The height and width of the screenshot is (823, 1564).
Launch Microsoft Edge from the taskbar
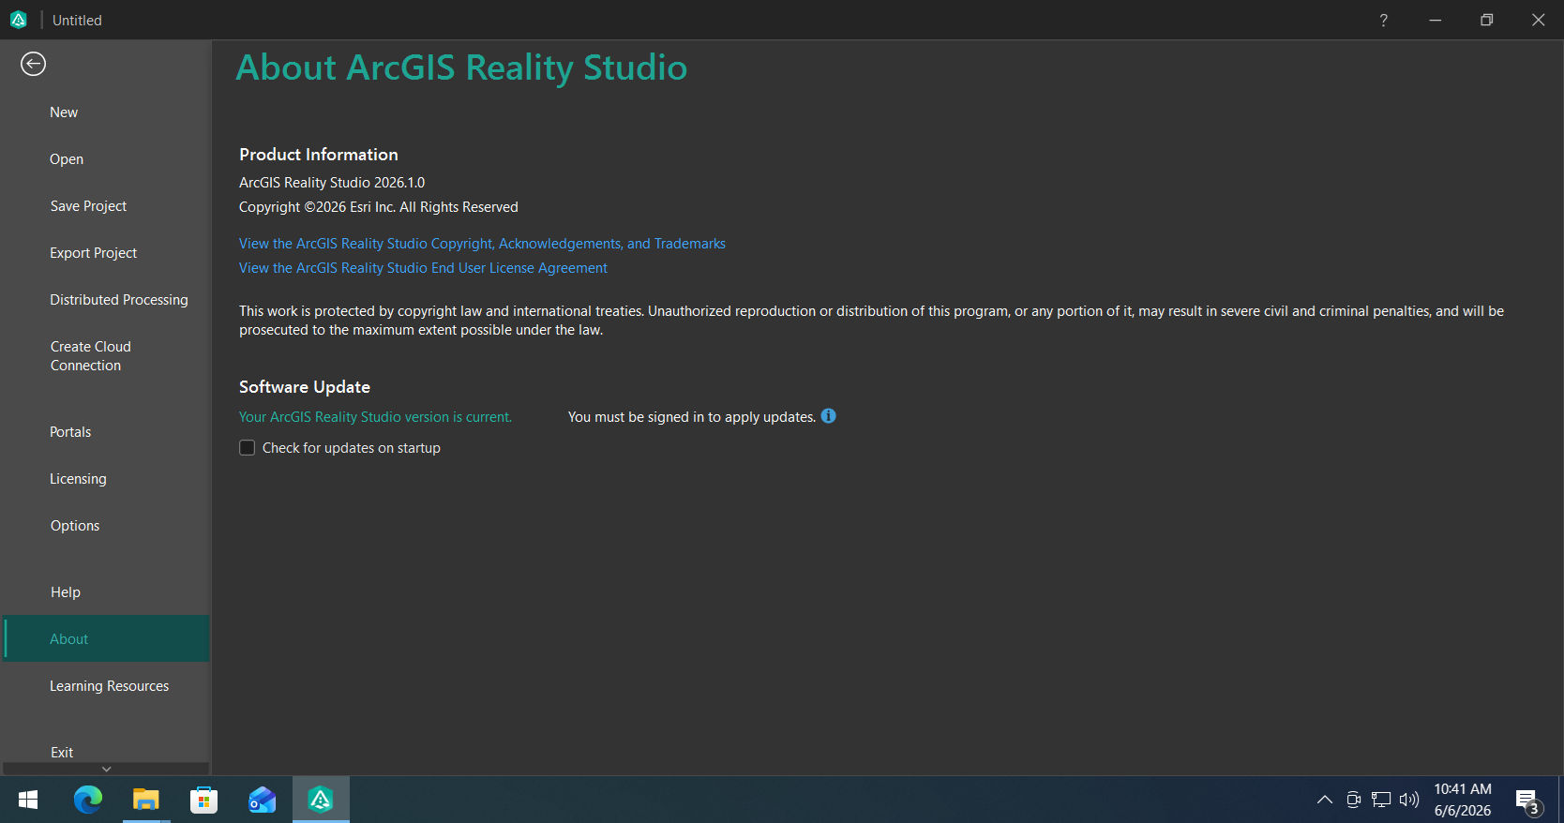pos(88,800)
